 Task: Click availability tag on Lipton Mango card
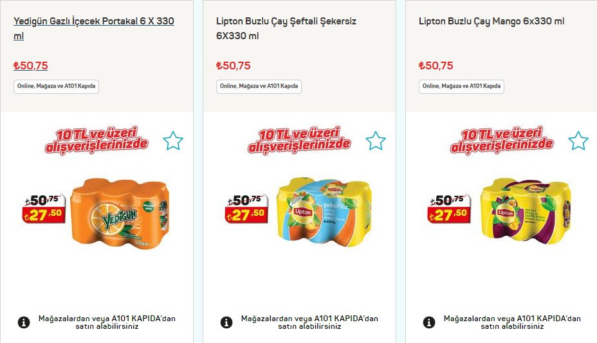(461, 87)
